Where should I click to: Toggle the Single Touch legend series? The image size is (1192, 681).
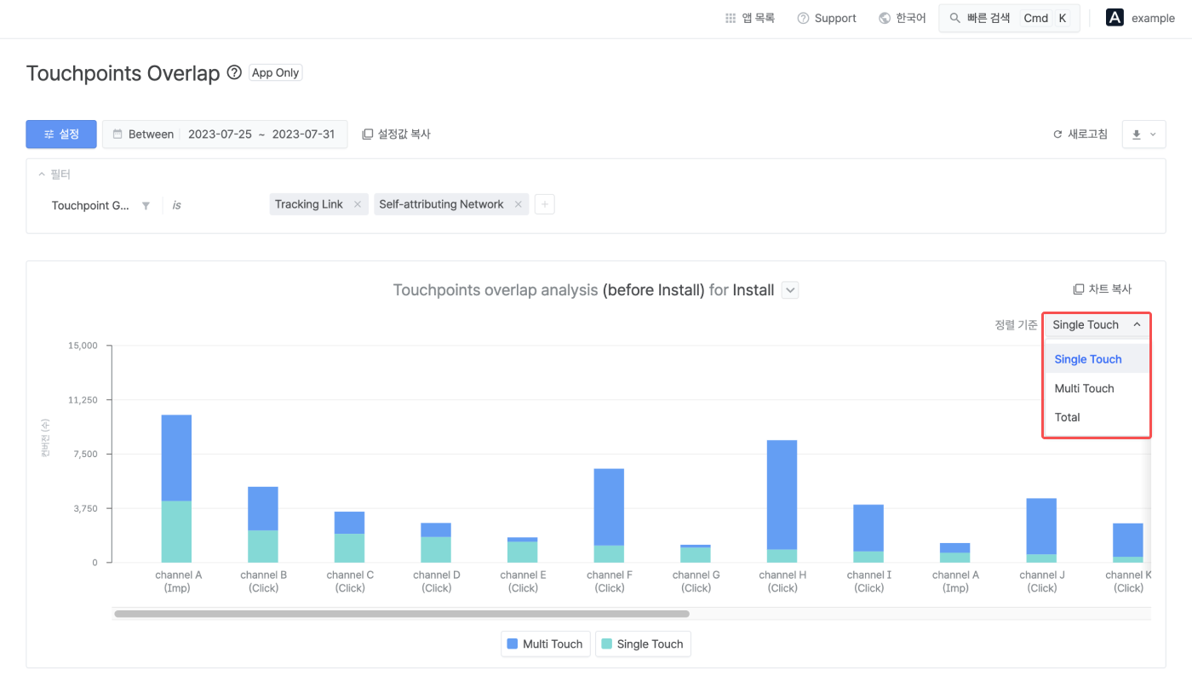[x=643, y=644]
